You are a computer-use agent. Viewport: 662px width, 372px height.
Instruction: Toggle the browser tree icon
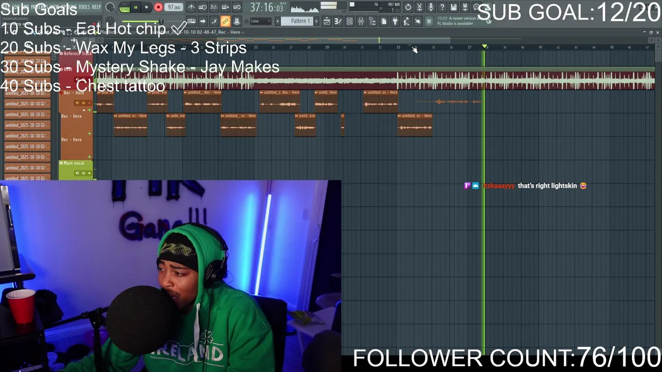[372, 21]
